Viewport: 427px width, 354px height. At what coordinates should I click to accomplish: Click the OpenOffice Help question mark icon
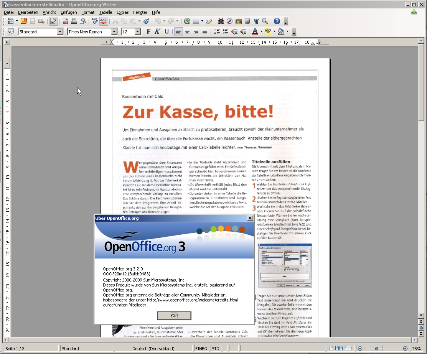pyautogui.click(x=277, y=21)
